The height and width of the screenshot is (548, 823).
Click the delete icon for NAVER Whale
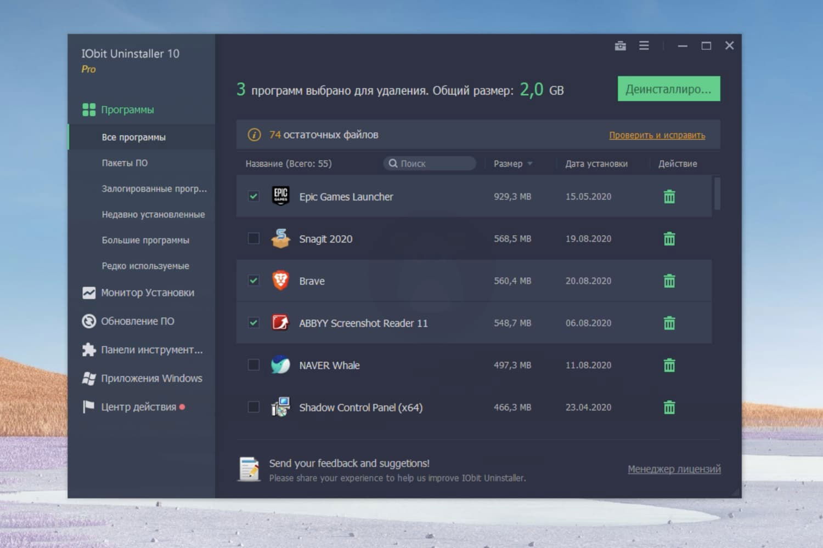[669, 364]
